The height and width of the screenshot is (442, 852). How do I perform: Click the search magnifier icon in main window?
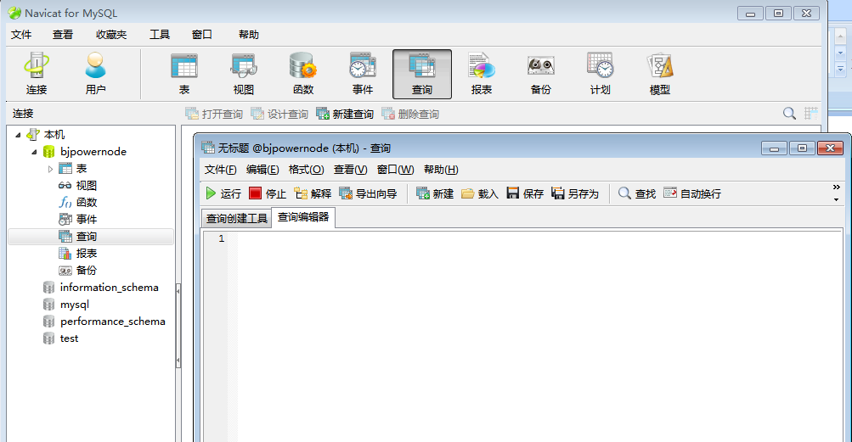[x=789, y=114]
